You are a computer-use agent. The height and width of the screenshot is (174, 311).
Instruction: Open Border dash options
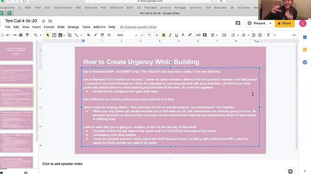click(x=109, y=35)
